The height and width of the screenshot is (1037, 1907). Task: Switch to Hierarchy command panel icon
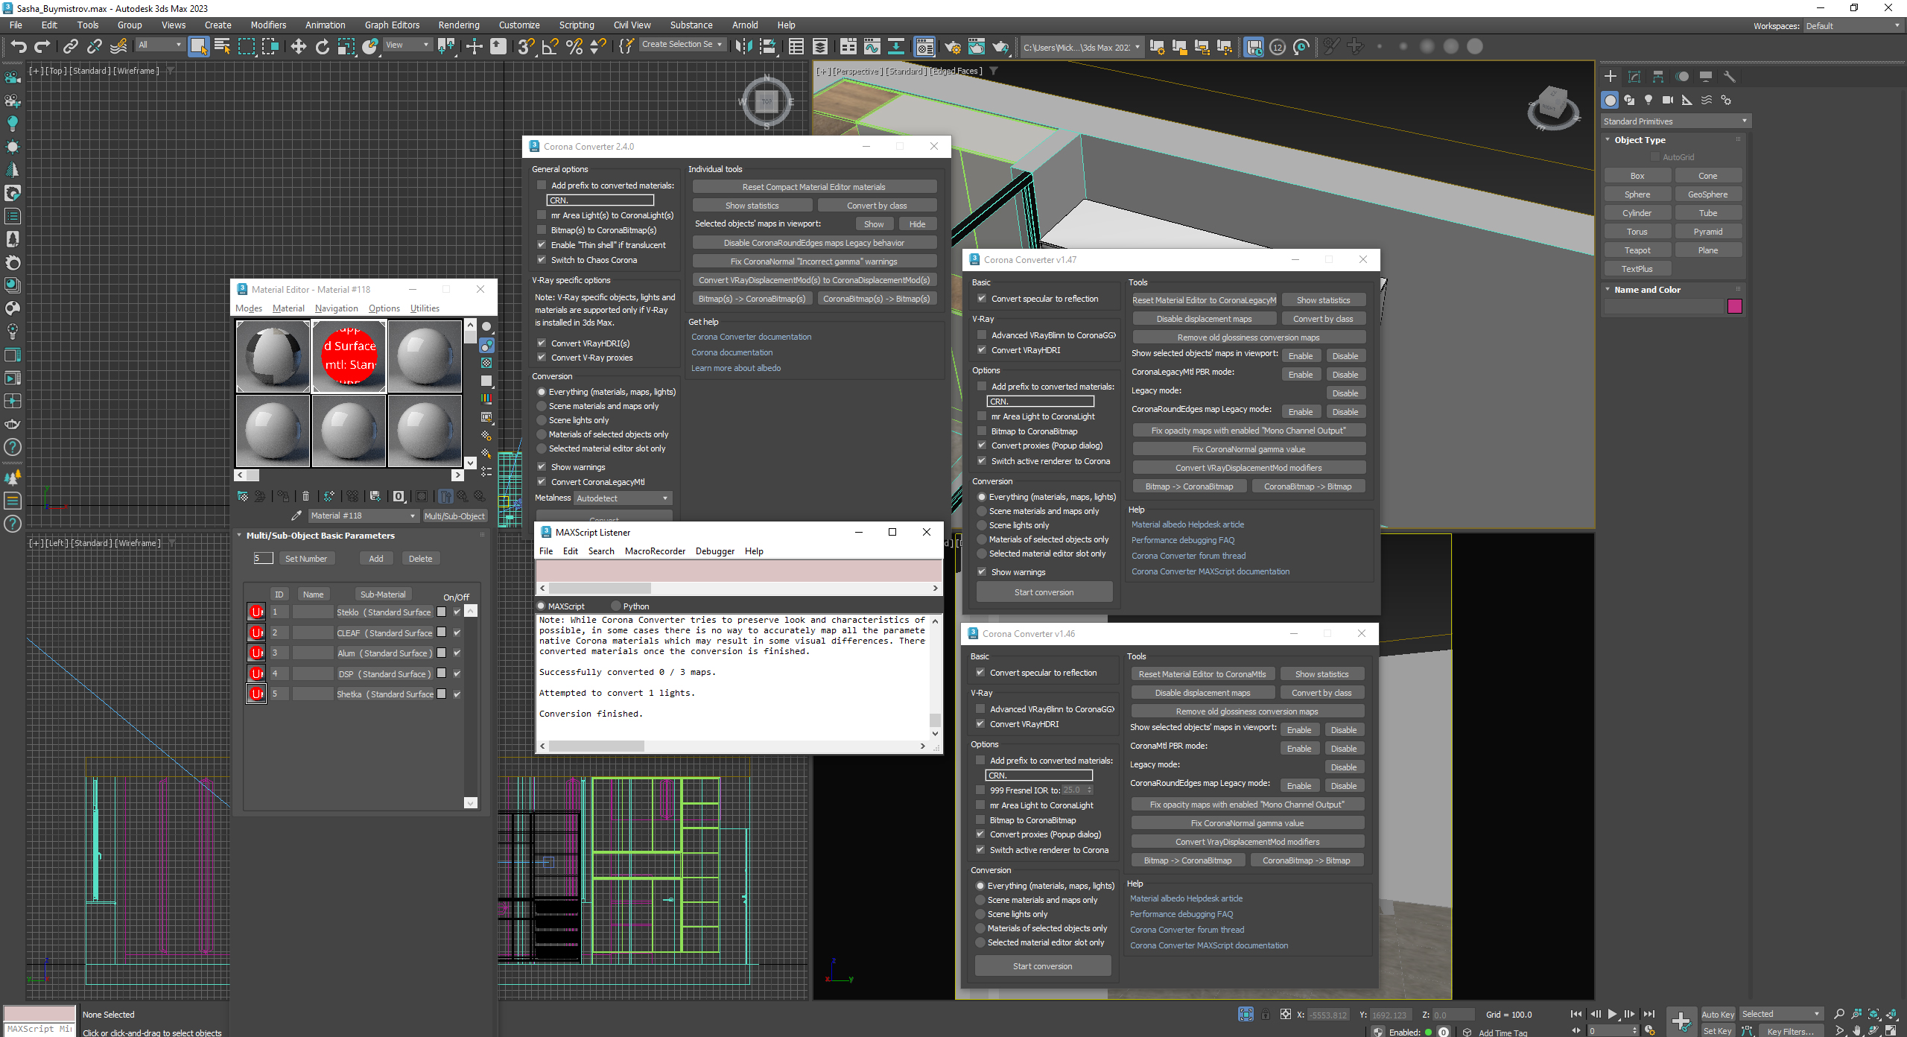(x=1658, y=77)
